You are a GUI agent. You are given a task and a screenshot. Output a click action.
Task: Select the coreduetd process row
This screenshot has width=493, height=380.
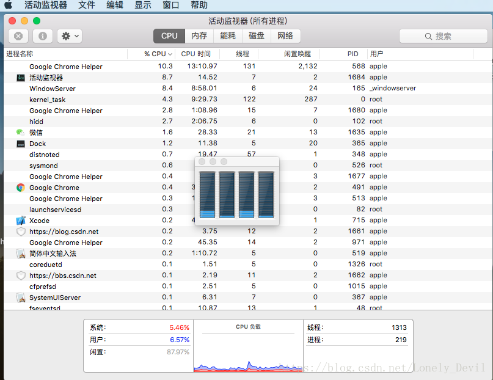248,265
